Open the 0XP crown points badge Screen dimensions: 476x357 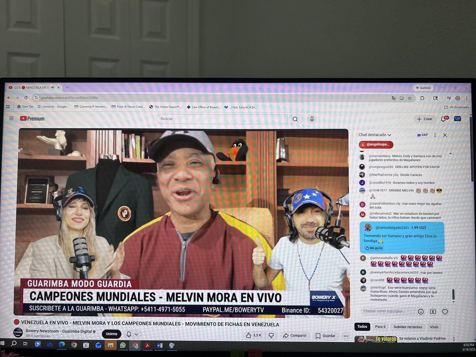click(422, 135)
